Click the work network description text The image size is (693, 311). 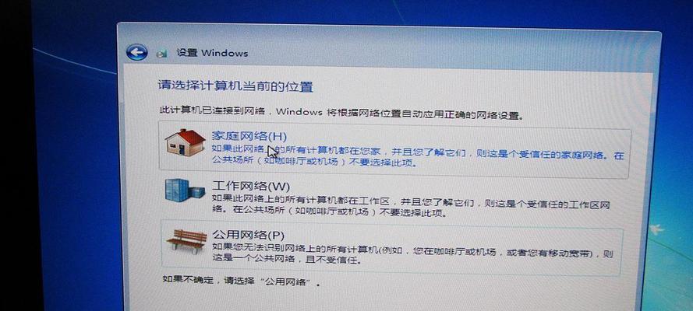pos(411,208)
